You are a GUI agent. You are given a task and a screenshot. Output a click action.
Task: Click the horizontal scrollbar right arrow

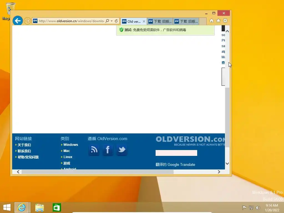[219, 172]
